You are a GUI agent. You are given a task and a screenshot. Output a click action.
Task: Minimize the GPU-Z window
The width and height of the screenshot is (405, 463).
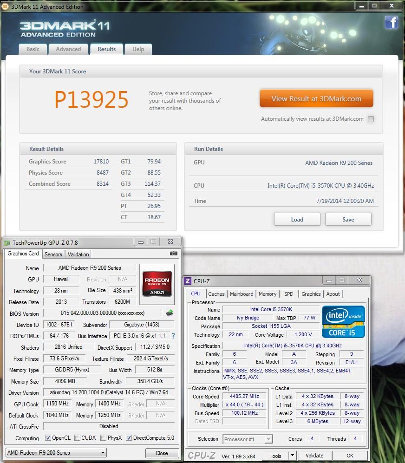[141, 242]
